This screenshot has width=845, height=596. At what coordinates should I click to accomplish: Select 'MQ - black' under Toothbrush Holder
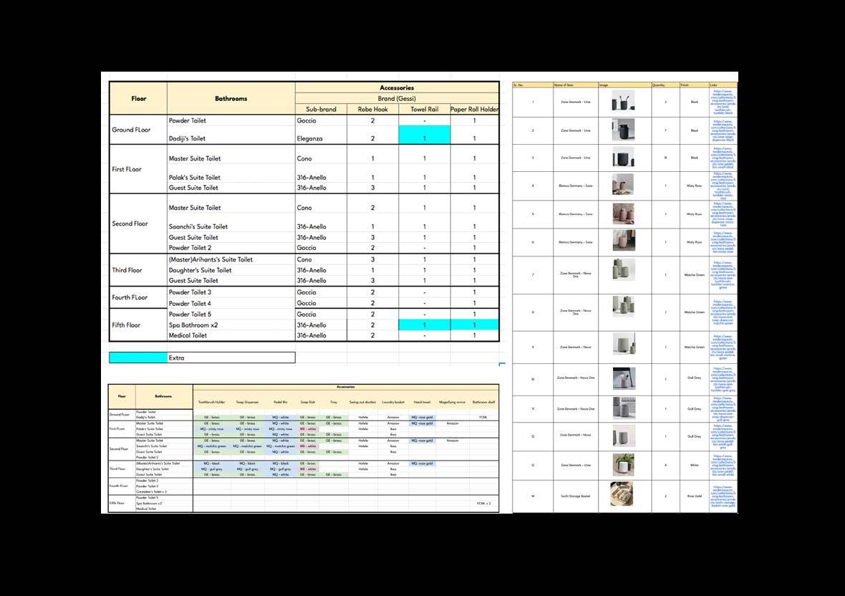212,463
